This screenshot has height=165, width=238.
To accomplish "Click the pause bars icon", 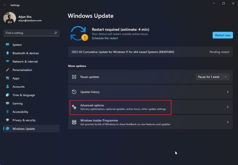I will (74, 77).
